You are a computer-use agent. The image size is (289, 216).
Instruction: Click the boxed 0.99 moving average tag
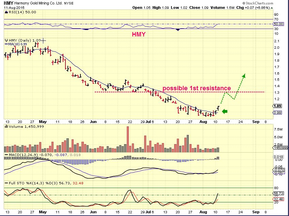click(277, 113)
